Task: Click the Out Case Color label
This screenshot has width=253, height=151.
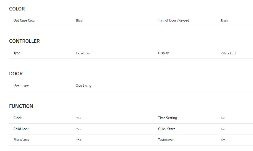Action: pos(25,20)
